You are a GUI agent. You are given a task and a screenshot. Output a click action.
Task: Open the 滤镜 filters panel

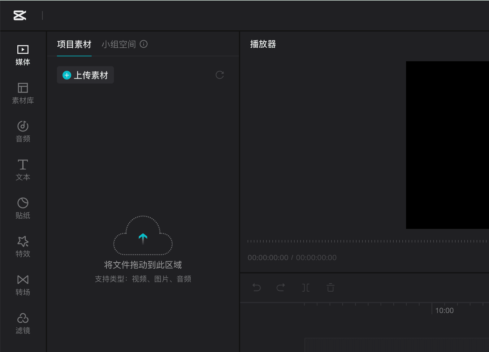pos(23,324)
